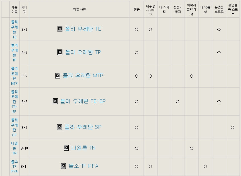Click broken image icon beside 폴리 우레탄 MTP

(58, 76)
